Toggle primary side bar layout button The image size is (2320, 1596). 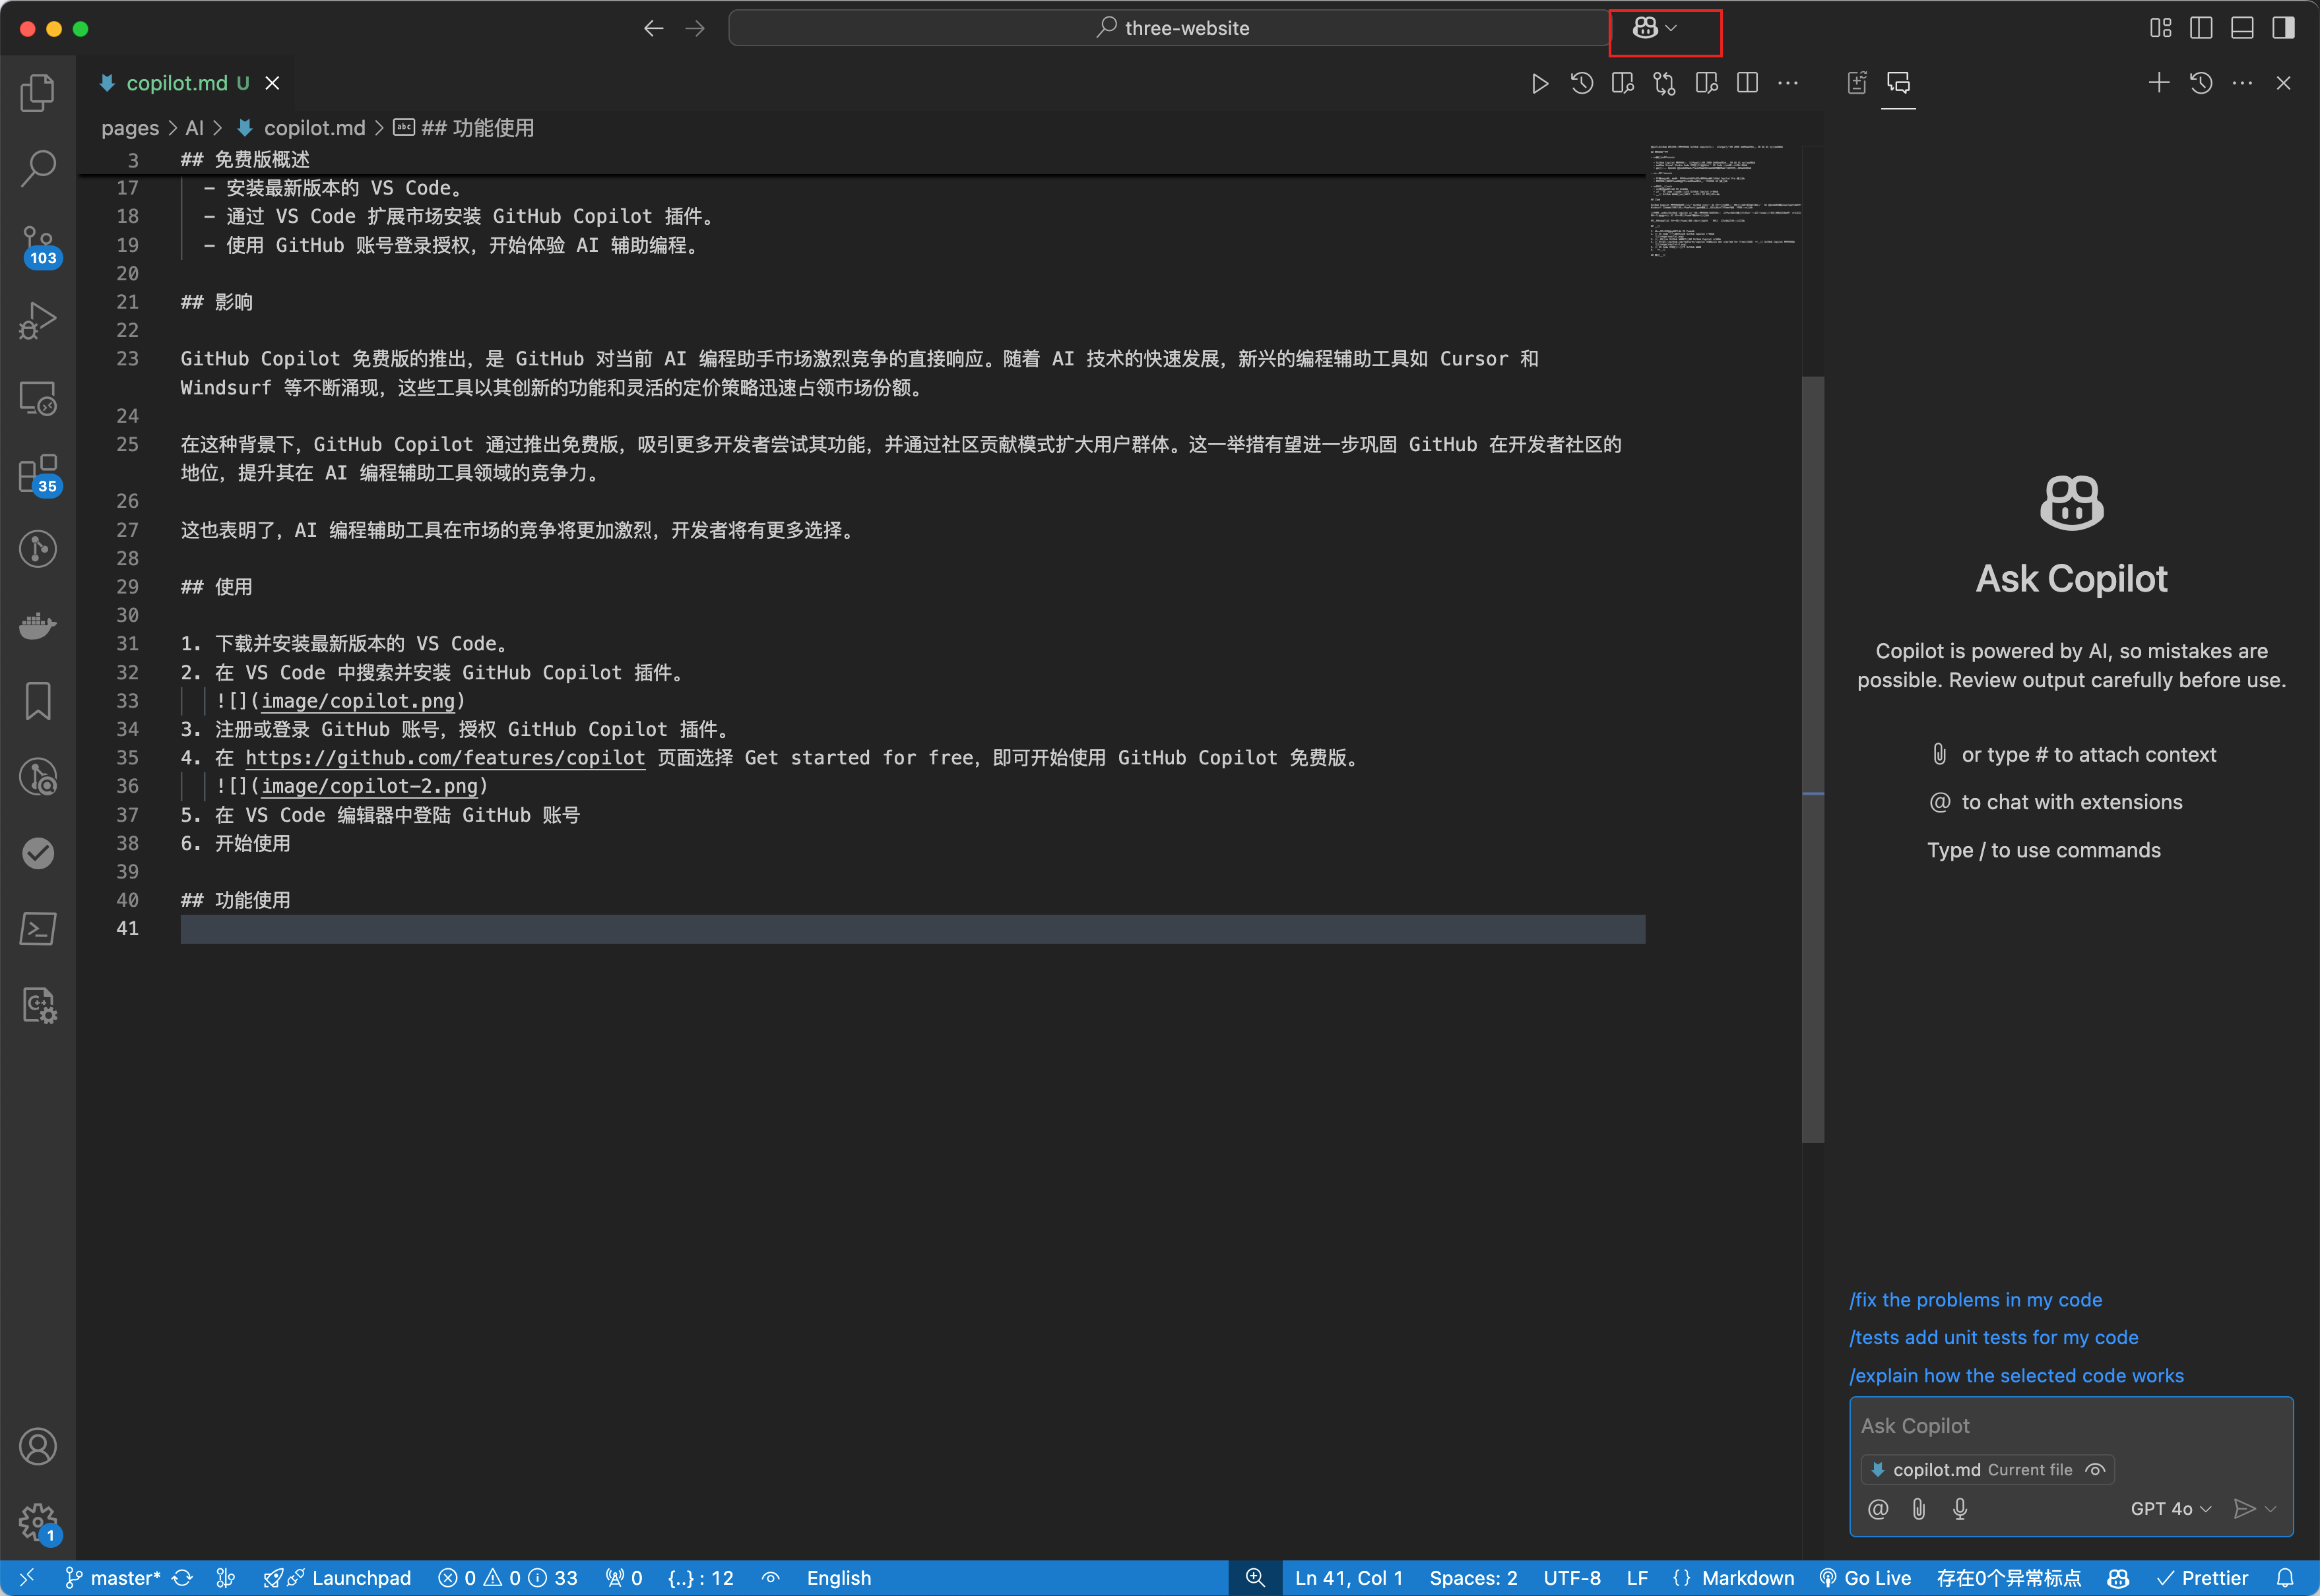2201,28
